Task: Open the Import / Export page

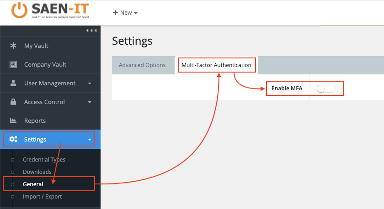Action: point(42,197)
